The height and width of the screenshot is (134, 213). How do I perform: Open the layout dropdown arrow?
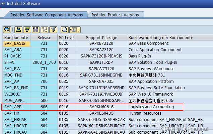pos(79,30)
